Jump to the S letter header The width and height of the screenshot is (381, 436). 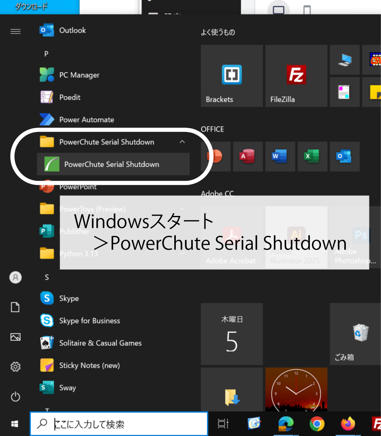coord(47,277)
